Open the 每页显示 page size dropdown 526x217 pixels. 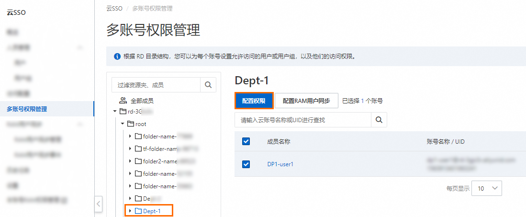click(x=486, y=188)
